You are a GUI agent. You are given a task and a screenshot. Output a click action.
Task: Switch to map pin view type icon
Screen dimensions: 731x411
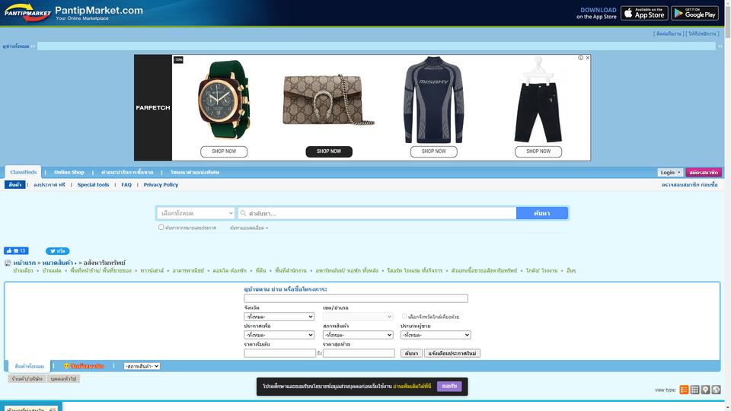705,390
